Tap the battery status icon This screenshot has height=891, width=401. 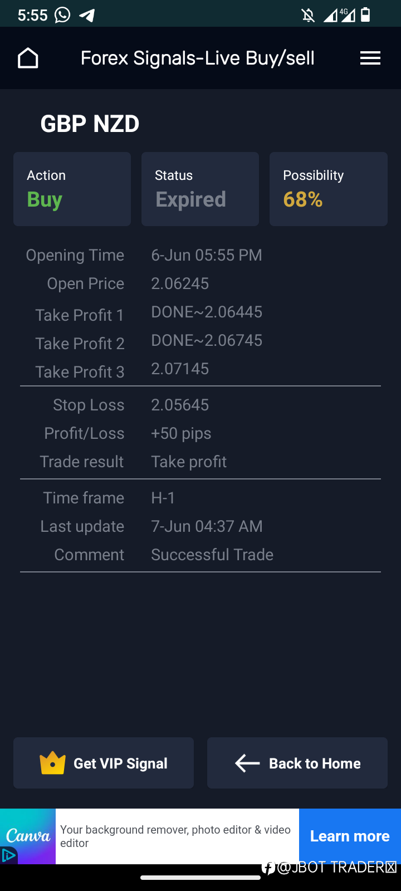(x=365, y=14)
